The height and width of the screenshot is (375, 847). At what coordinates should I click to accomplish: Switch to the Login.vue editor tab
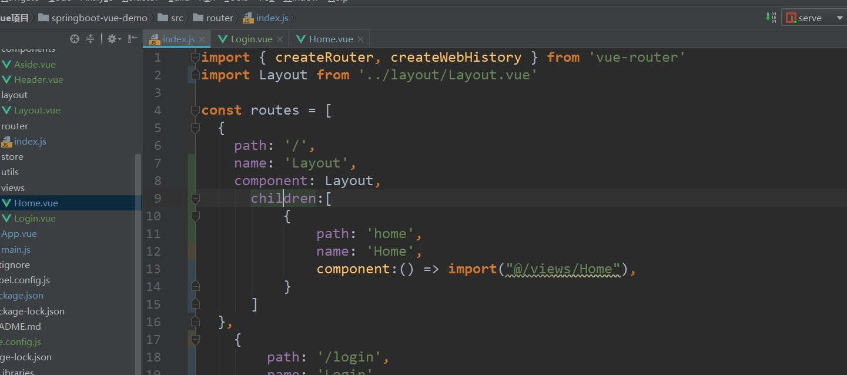click(x=251, y=39)
